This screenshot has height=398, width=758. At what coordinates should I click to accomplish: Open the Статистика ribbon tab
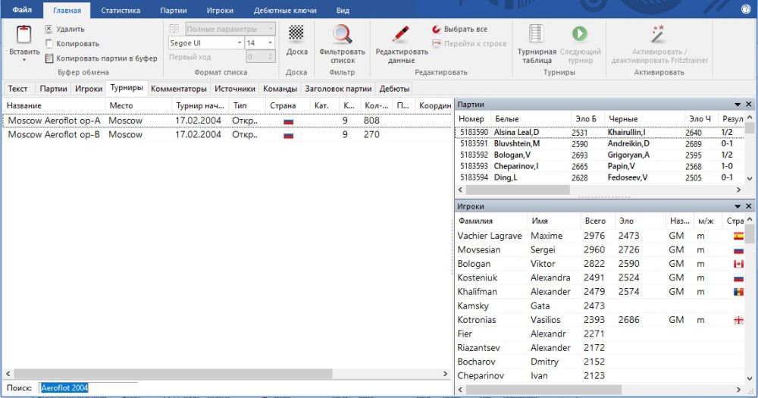121,11
